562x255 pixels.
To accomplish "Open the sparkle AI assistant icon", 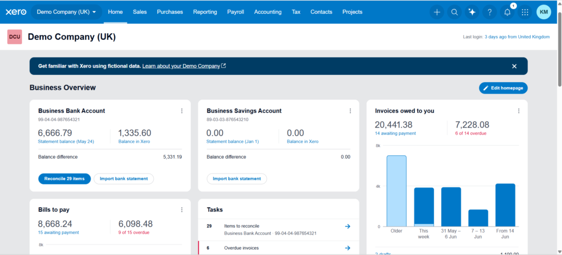I will [x=472, y=12].
